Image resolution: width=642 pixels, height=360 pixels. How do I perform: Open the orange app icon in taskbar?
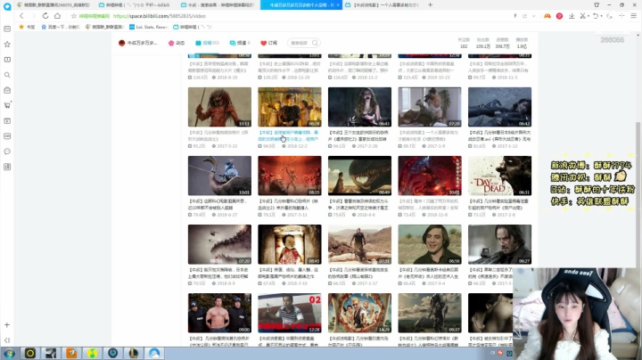pyautogui.click(x=71, y=353)
